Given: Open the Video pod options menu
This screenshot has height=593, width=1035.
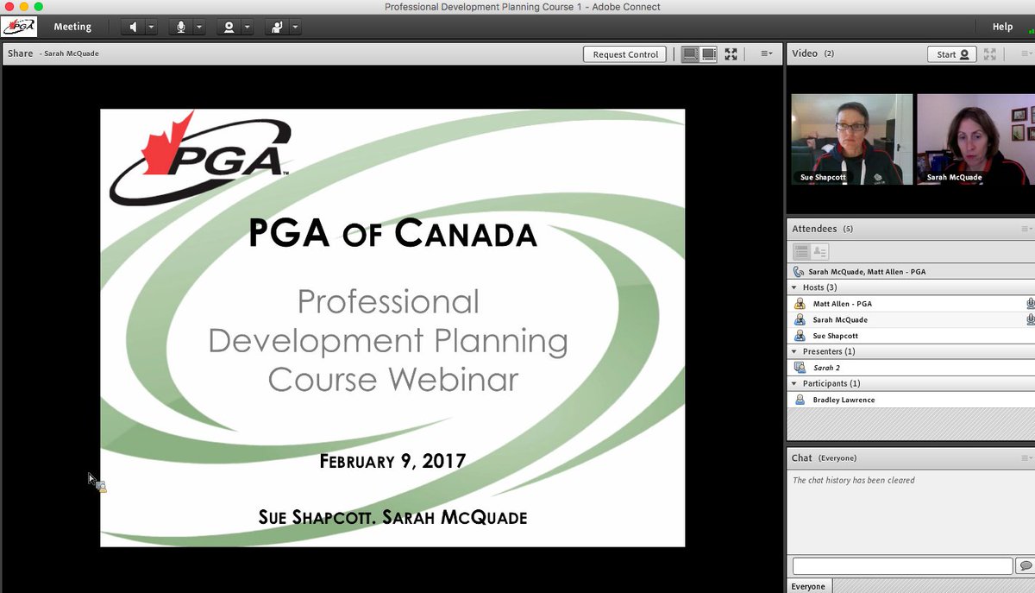Looking at the screenshot, I should click(x=1026, y=54).
